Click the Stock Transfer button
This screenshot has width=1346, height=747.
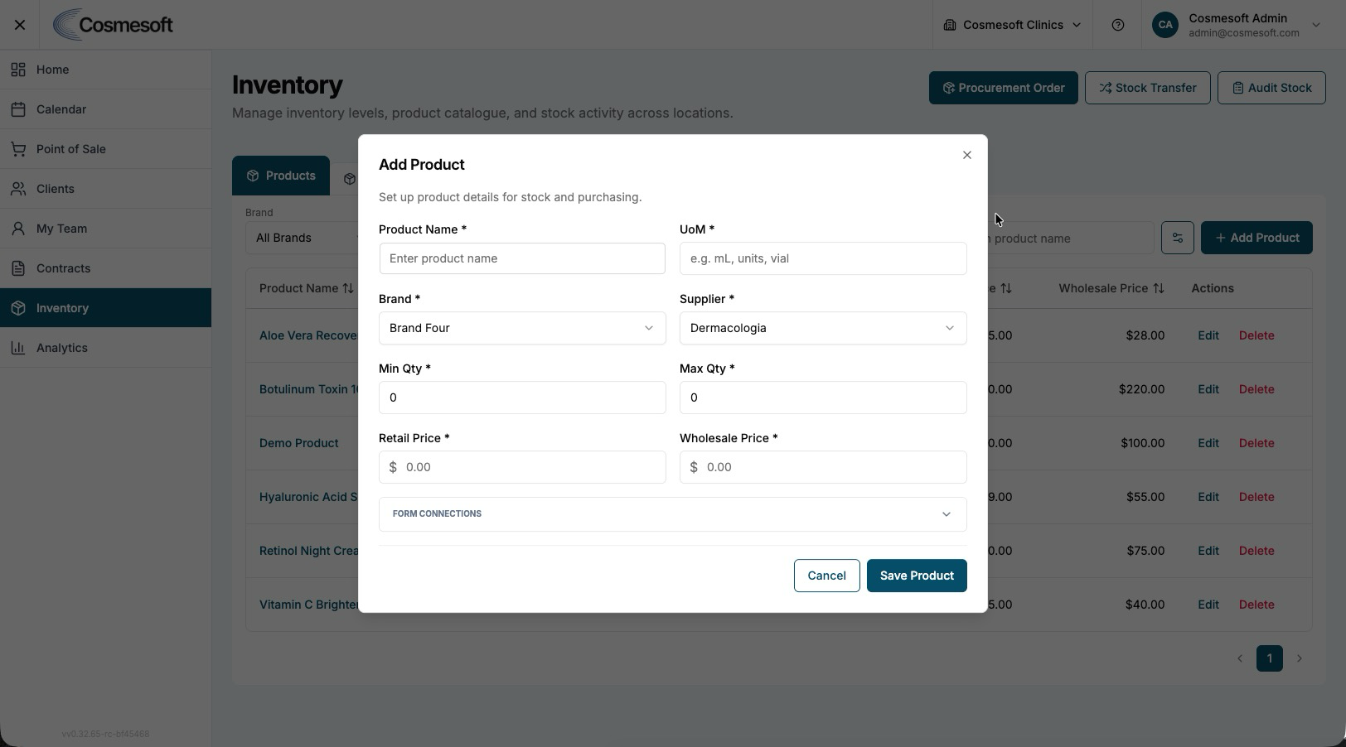[1147, 88]
